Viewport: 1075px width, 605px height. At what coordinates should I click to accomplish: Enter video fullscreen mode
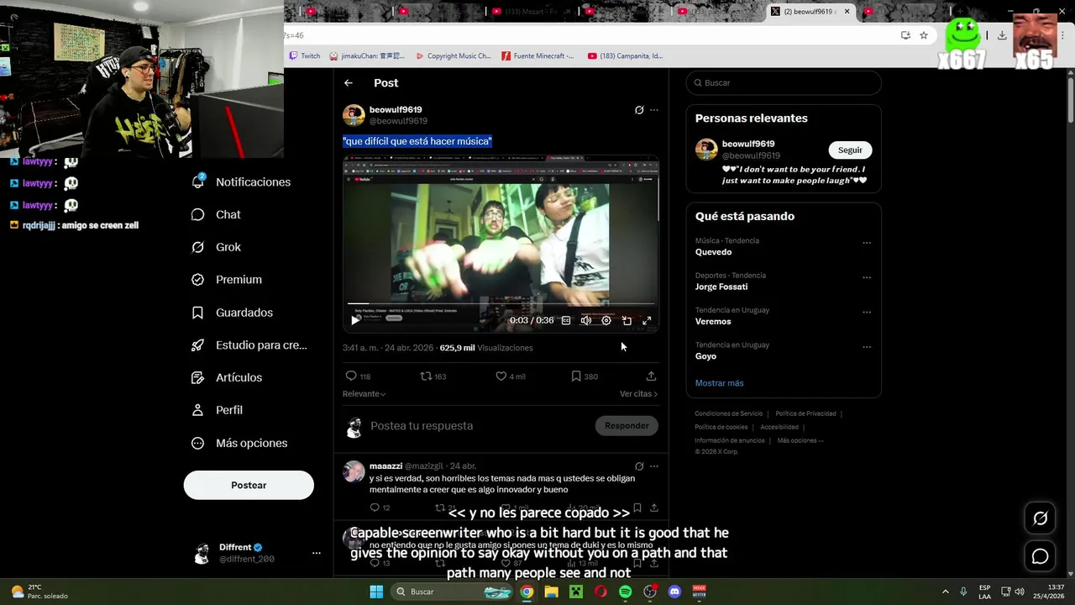[647, 320]
